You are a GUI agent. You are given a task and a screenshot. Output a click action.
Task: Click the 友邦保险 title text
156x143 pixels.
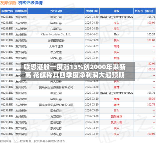click(x=8, y=3)
